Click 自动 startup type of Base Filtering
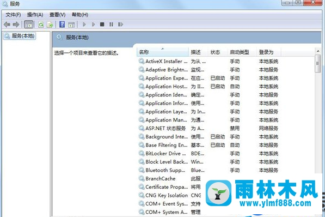The image size is (325, 217). [x=235, y=145]
